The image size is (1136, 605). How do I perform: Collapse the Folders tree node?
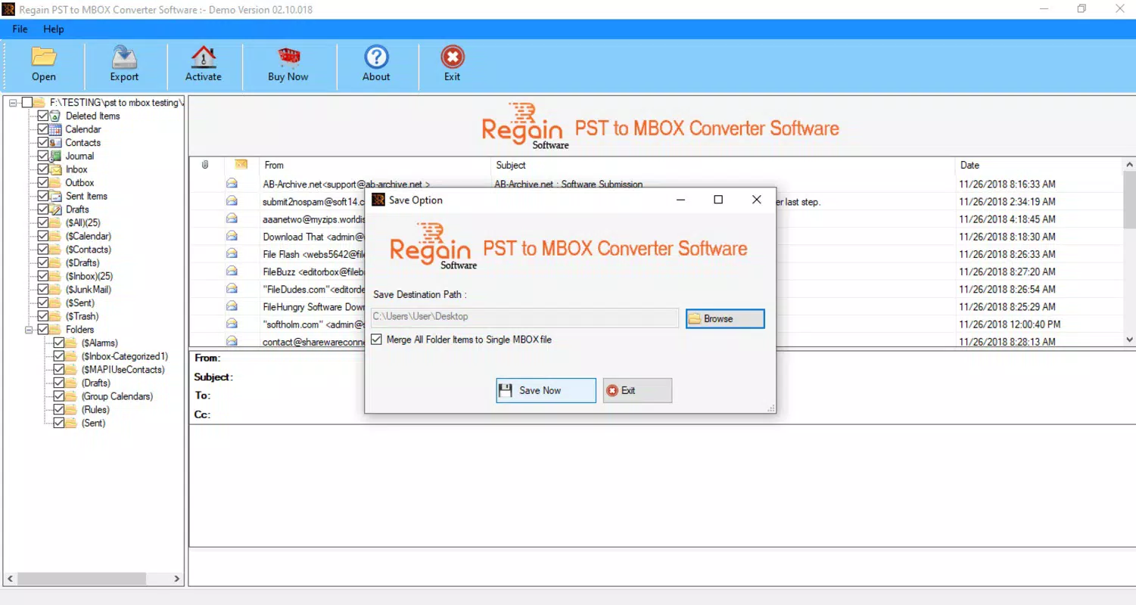[29, 330]
